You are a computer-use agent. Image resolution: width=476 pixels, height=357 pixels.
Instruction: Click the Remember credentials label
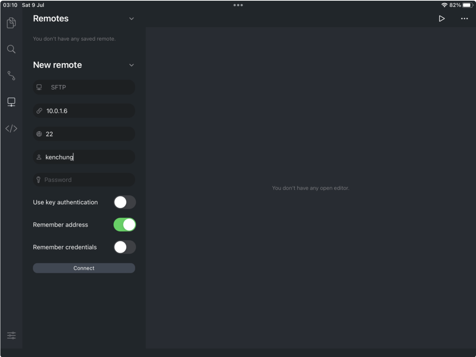(x=65, y=247)
